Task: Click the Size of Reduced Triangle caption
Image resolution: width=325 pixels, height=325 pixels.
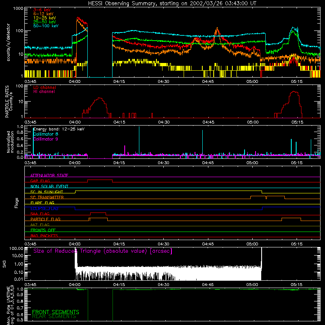Action: (103, 251)
